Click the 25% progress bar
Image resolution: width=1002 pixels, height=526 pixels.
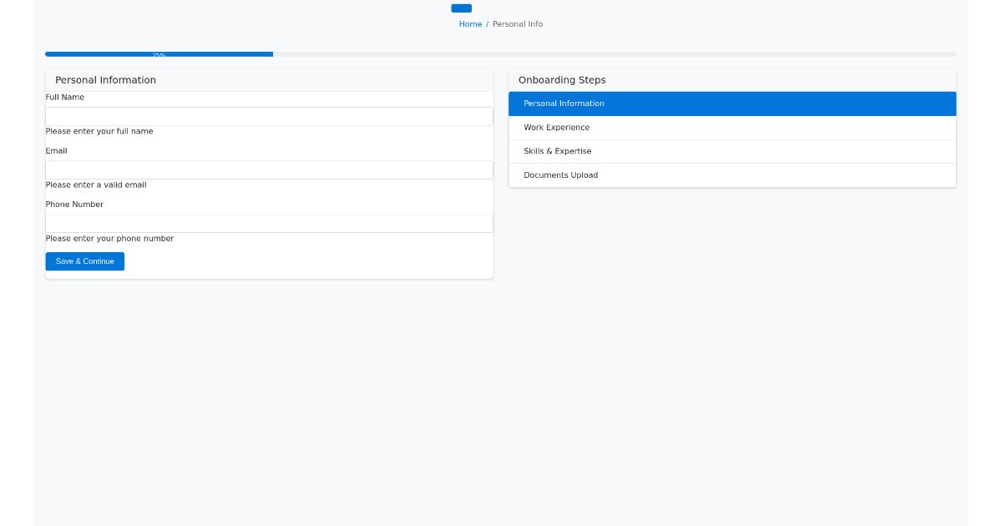[159, 53]
